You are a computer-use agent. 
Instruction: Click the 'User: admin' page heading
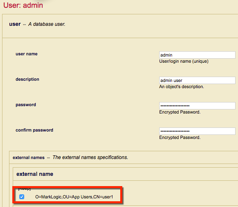coord(23,5)
